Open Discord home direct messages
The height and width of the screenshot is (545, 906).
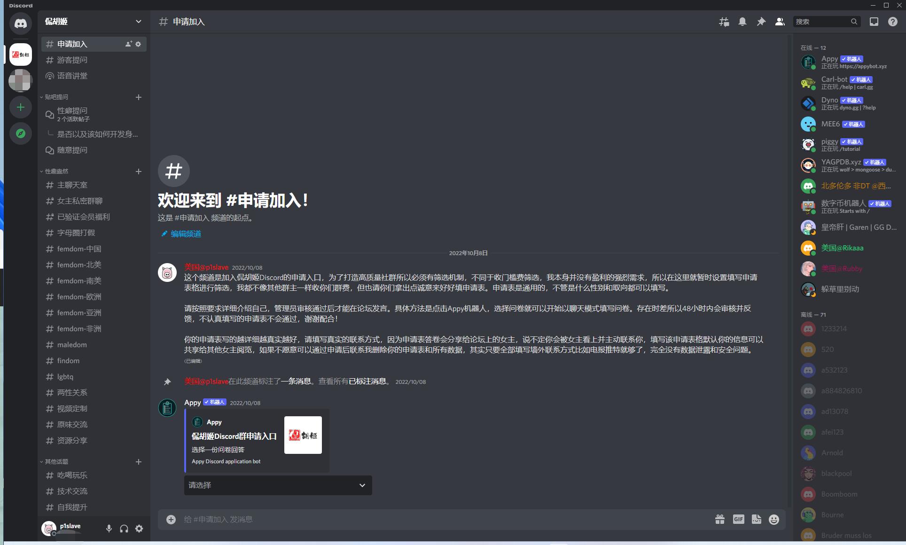pyautogui.click(x=21, y=23)
